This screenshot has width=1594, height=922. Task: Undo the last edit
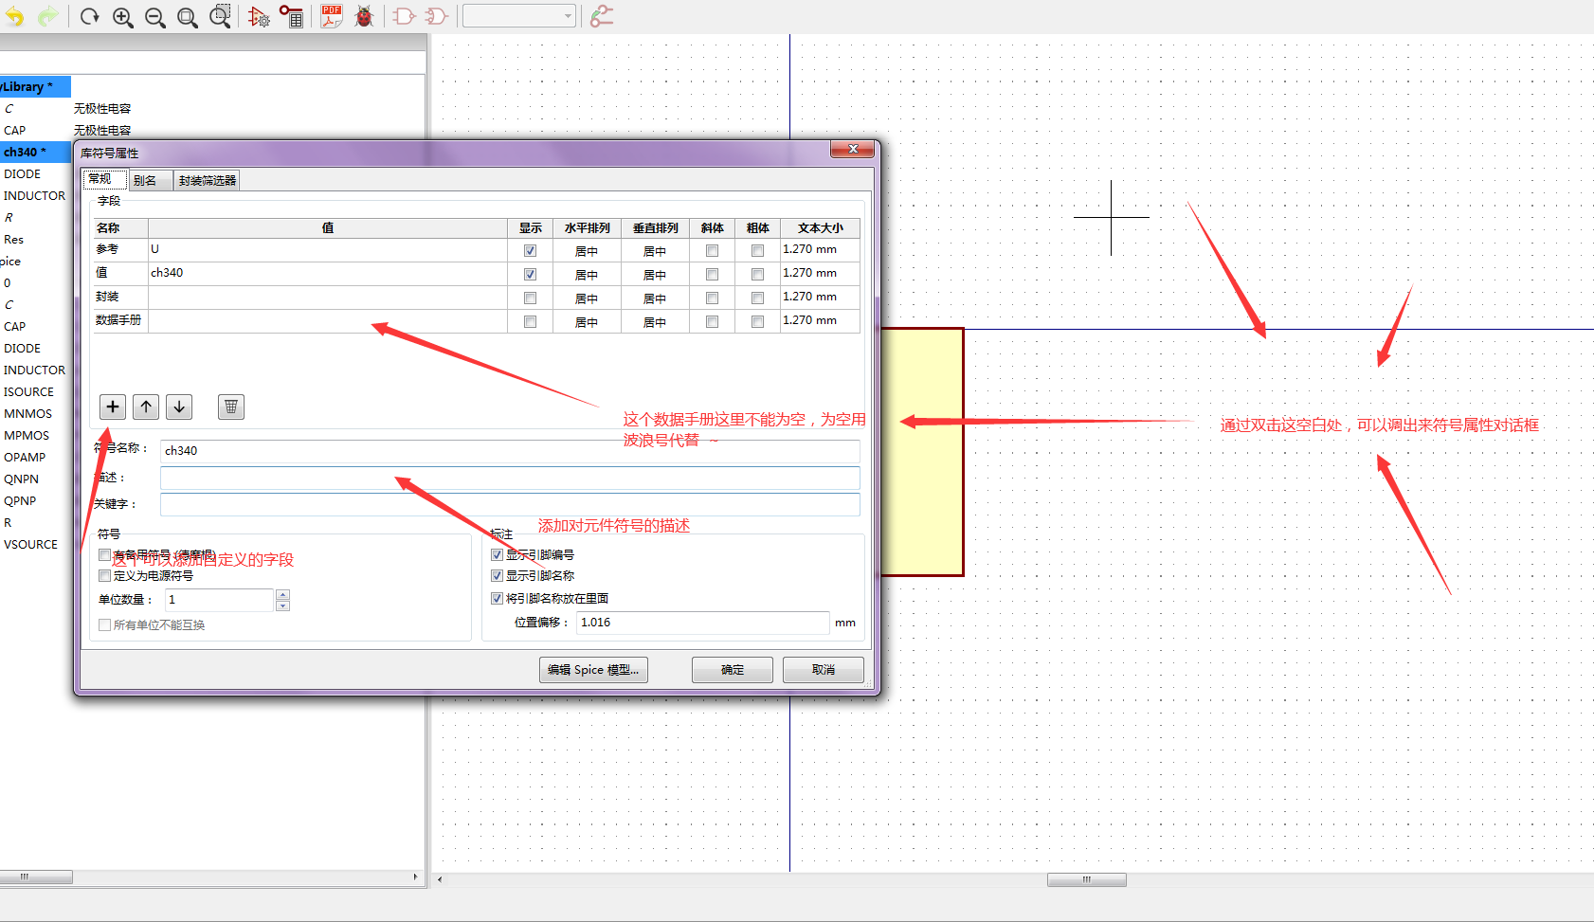coord(14,16)
